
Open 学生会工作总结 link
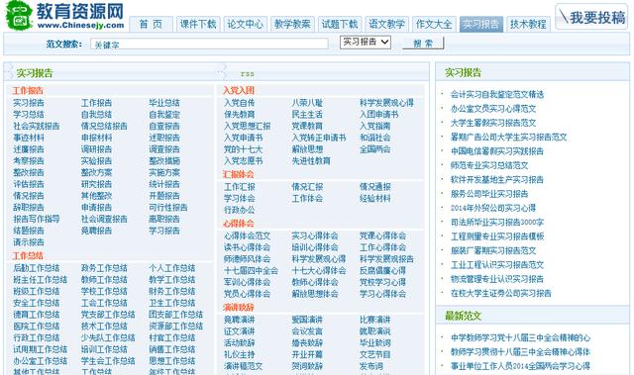108,361
